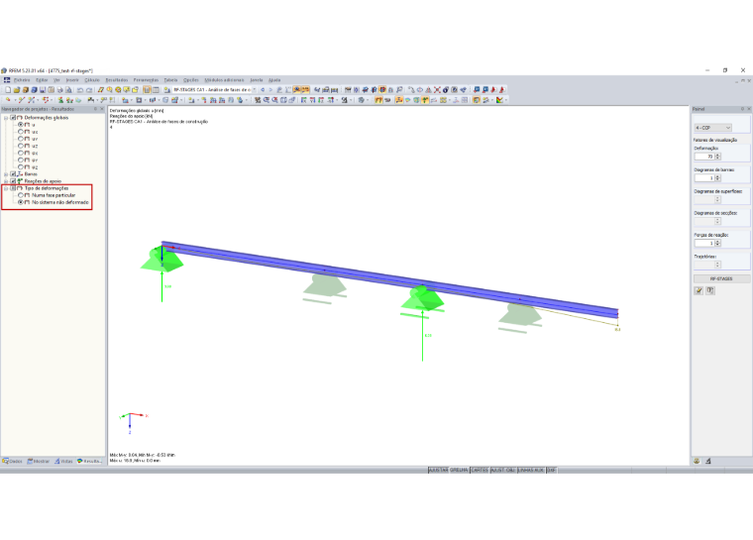Click the red X delete results icon
This screenshot has height=540, width=753.
click(x=437, y=90)
